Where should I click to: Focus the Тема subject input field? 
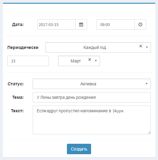coord(92,97)
